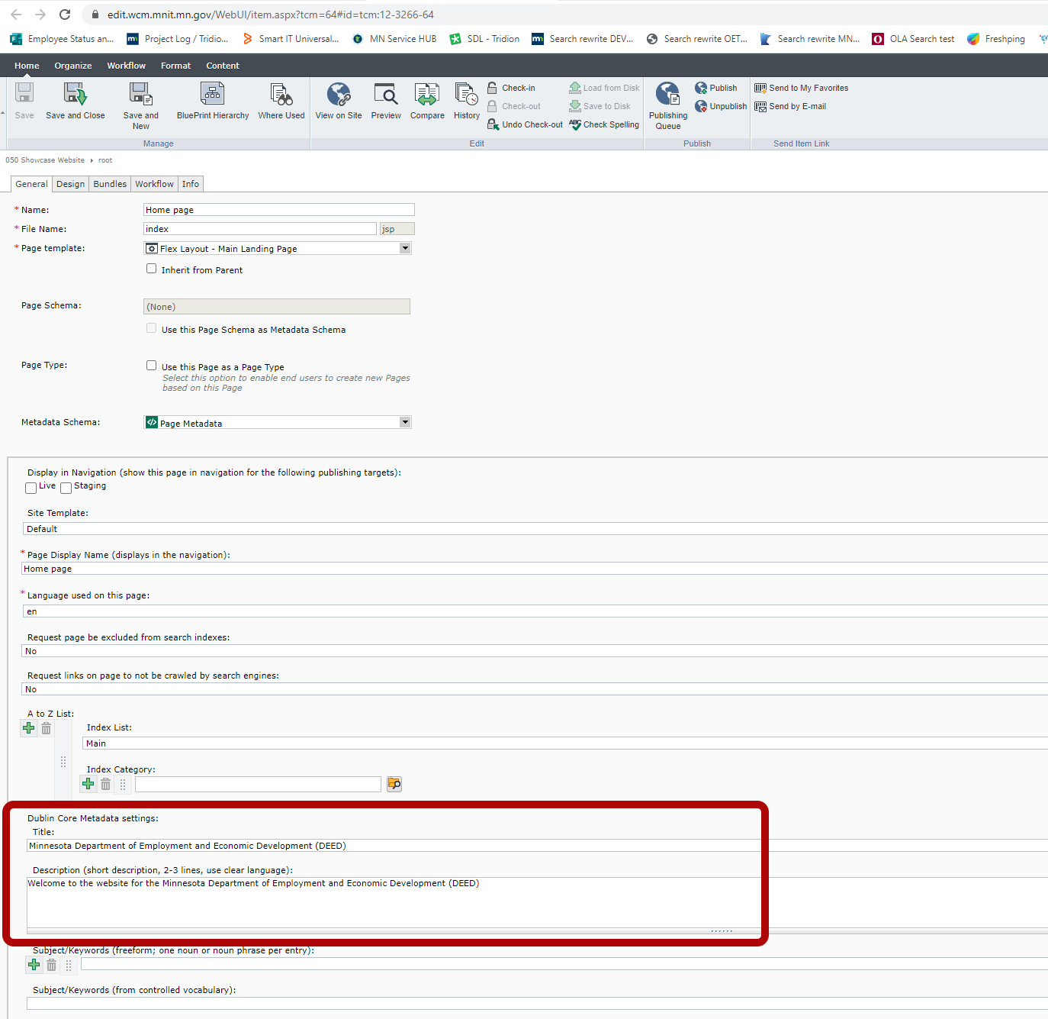Open the Compare versions tool

[426, 95]
